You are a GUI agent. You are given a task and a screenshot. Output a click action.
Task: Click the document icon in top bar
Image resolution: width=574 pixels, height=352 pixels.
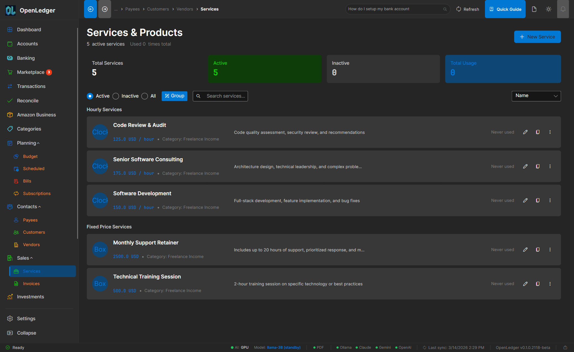(534, 9)
